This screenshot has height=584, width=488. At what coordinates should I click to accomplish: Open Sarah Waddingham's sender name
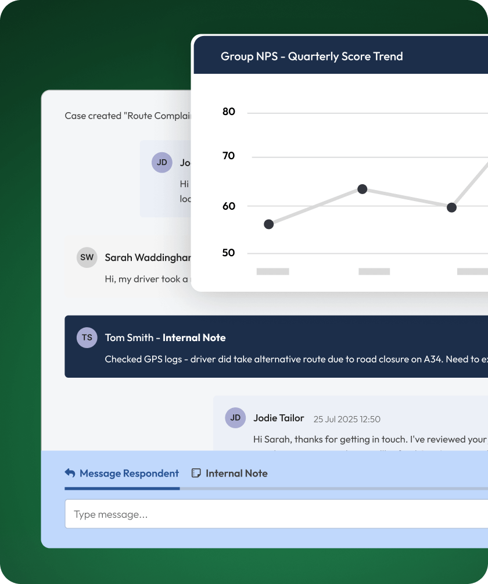pos(148,257)
